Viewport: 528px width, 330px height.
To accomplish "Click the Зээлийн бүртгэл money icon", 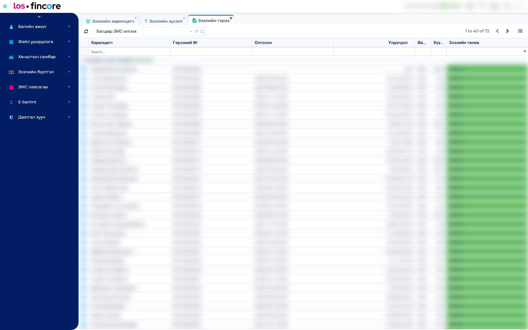I will click(x=11, y=72).
